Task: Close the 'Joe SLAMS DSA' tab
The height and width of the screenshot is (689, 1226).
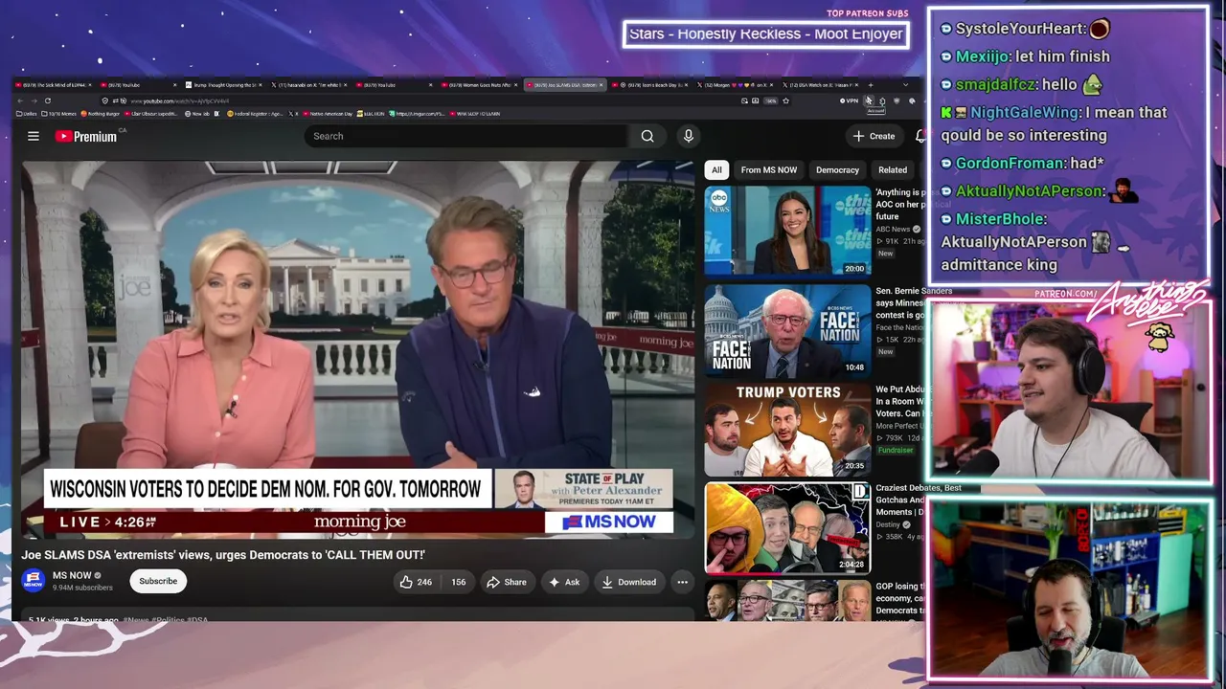Action: click(x=602, y=85)
